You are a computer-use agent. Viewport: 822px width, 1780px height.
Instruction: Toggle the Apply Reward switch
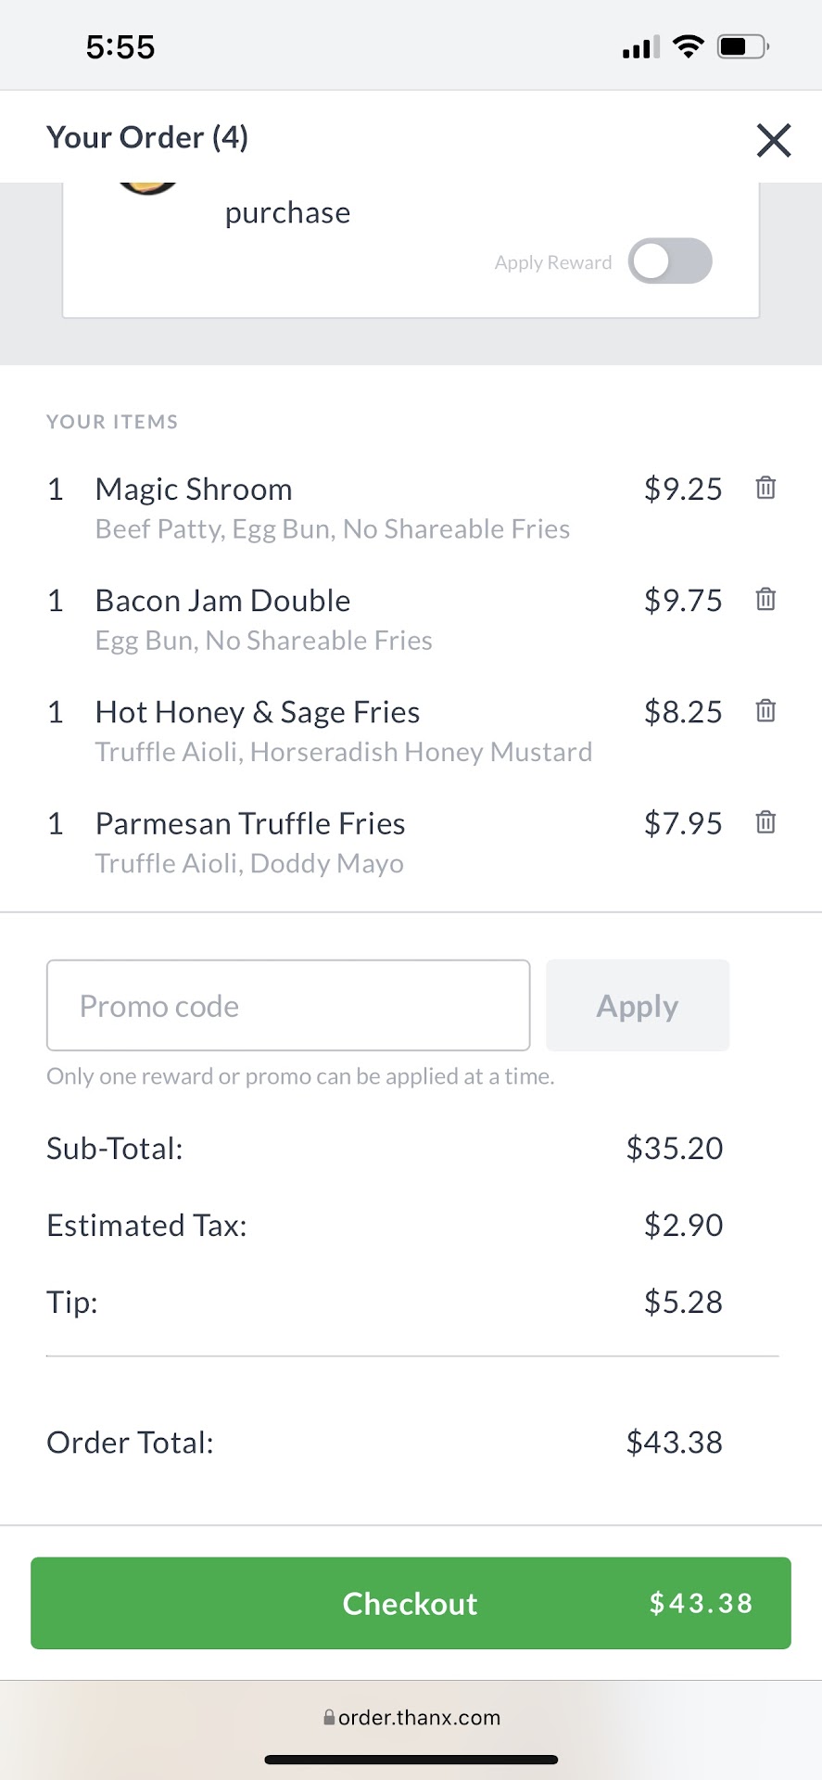[x=670, y=261]
